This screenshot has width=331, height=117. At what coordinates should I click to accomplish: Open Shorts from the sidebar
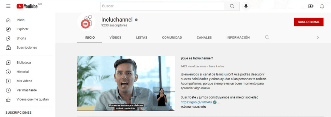[x=21, y=38]
